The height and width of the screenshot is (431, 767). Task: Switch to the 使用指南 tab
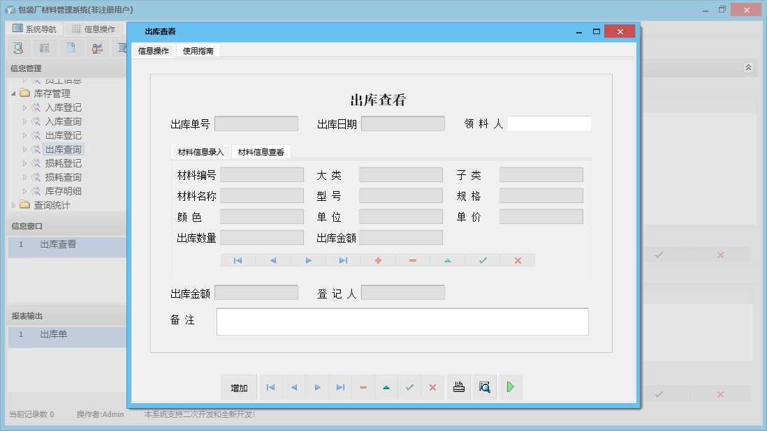pyautogui.click(x=198, y=50)
